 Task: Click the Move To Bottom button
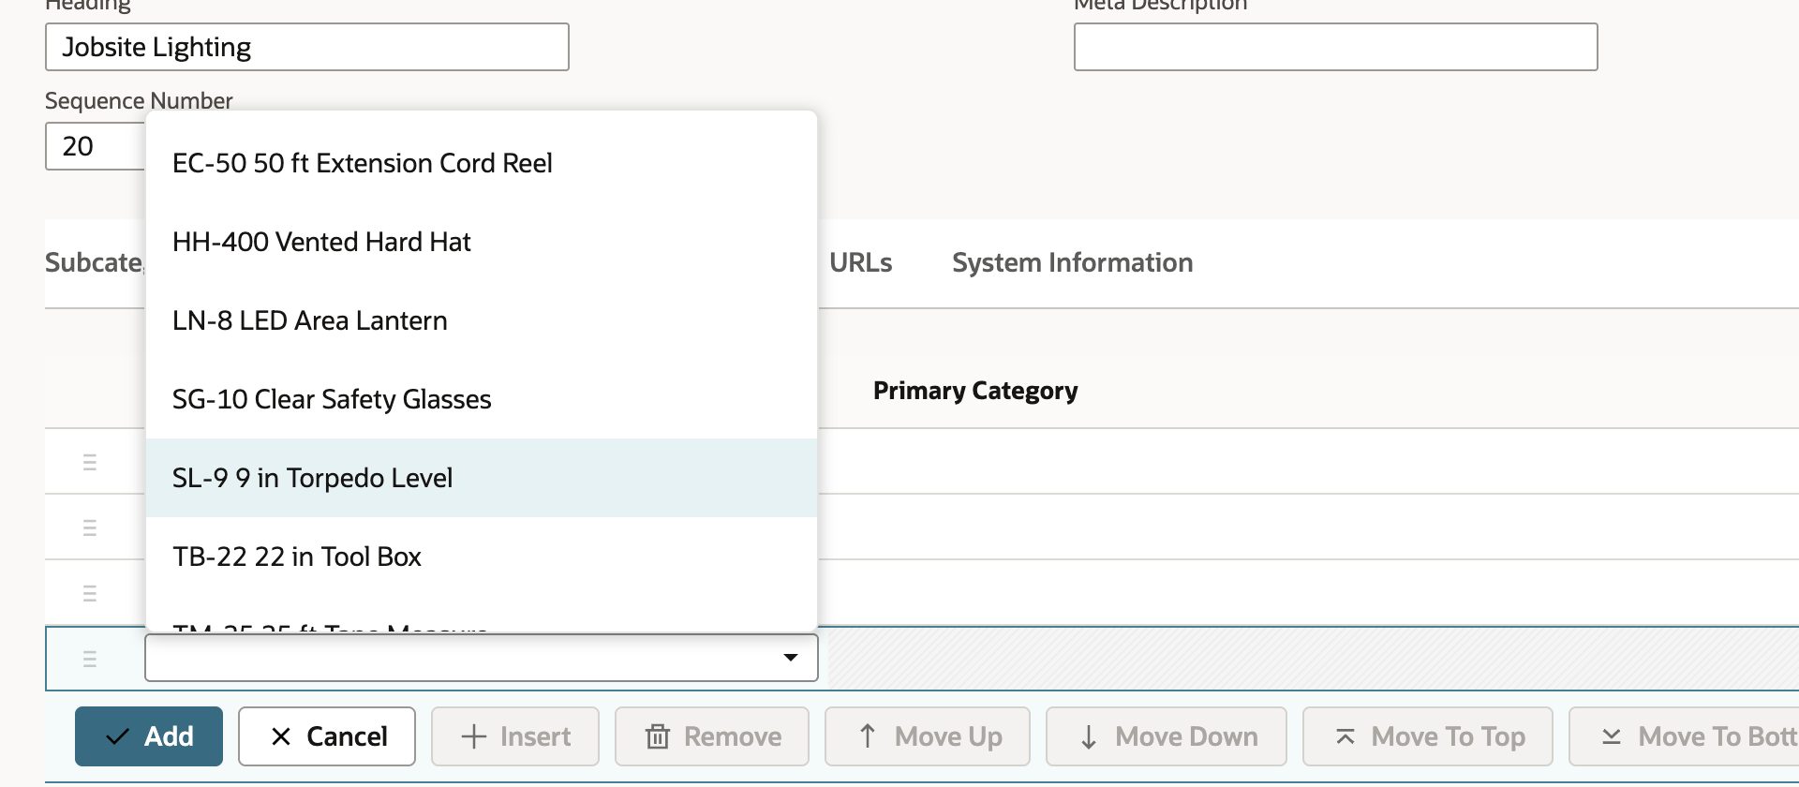point(1685,736)
